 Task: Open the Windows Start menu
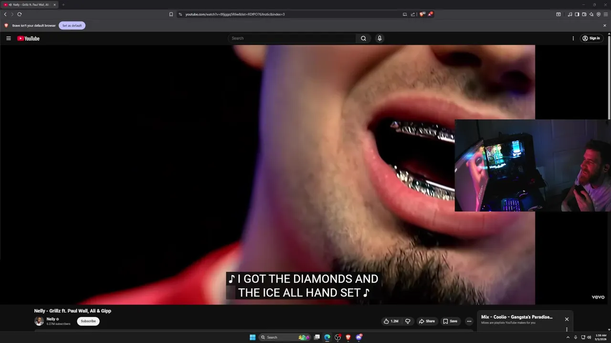coord(253,337)
